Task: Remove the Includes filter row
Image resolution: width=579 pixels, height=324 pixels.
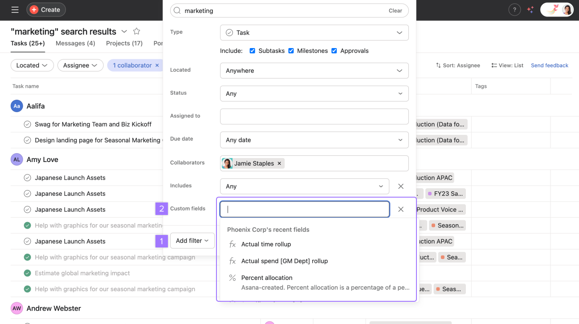Action: pos(401,186)
